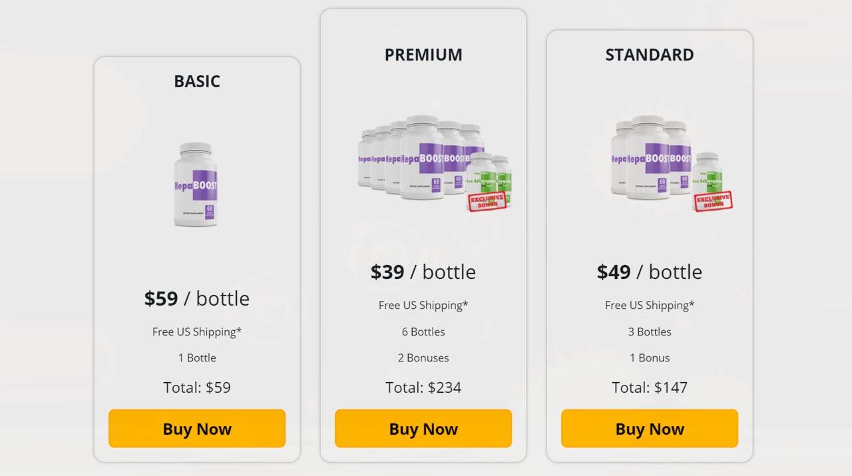852x476 pixels.
Task: Click the Exclusive Bonus stamp in Premium
Action: click(x=487, y=202)
